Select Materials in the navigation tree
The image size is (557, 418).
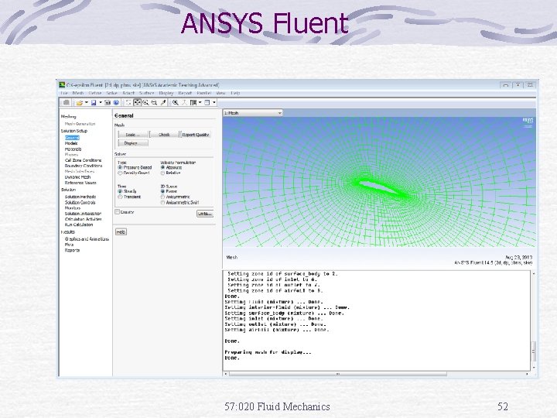[73, 149]
